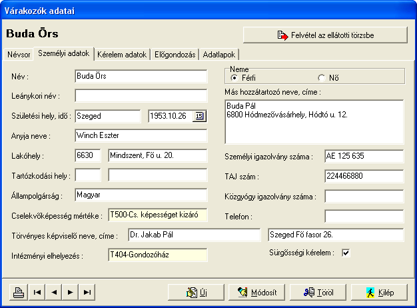Click the TAJ szám field
This screenshot has width=417, height=308.
click(364, 176)
